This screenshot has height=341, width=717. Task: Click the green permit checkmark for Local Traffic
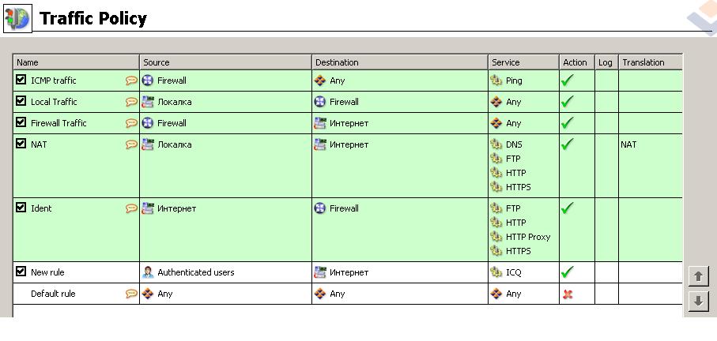[x=567, y=102]
